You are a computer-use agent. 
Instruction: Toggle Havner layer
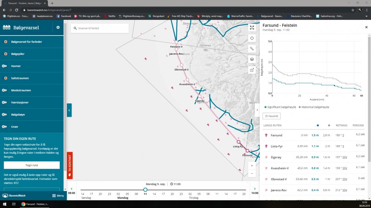(x=4, y=66)
